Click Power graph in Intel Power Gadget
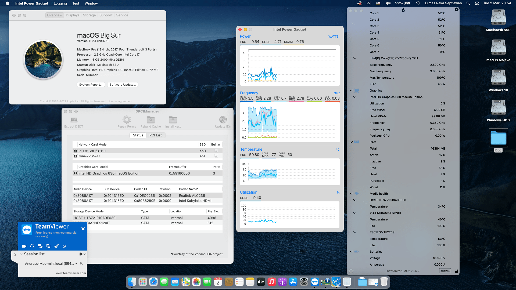This screenshot has height=290, width=516. tap(290, 66)
